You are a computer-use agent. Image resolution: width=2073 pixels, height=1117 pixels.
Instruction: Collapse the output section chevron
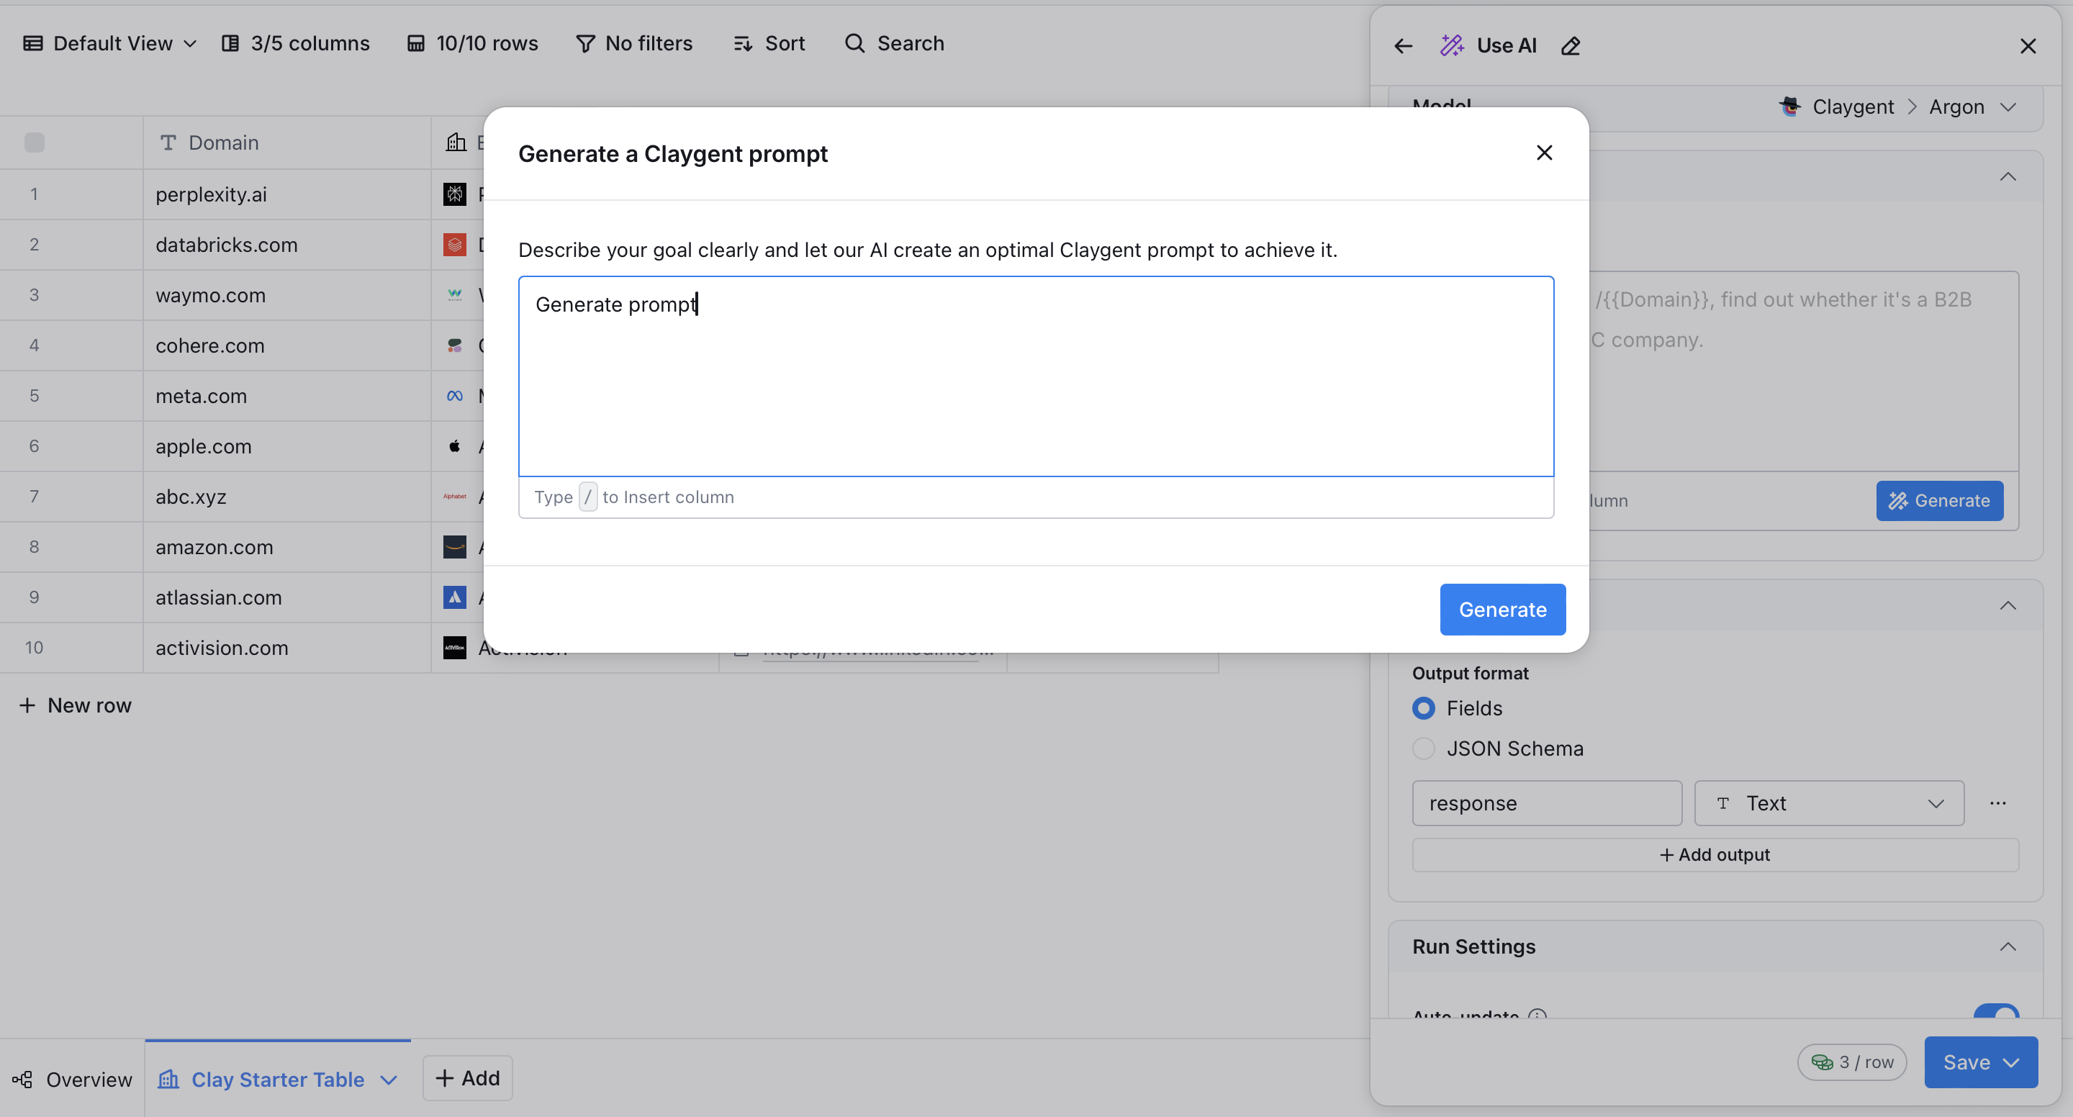click(2007, 605)
